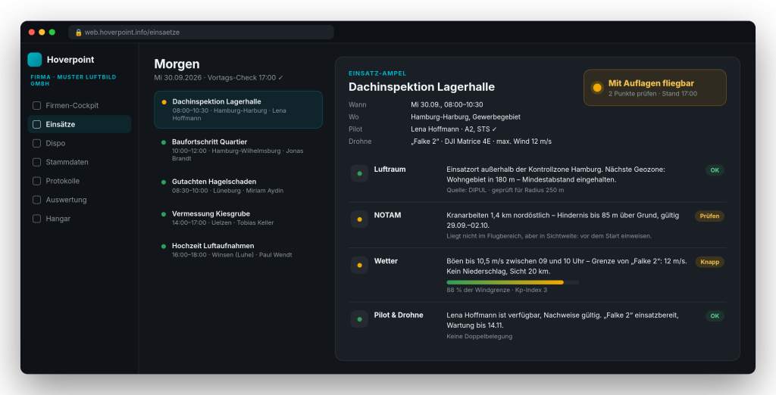Open the Hochzeit Luftaufnahmen mission

(239, 250)
